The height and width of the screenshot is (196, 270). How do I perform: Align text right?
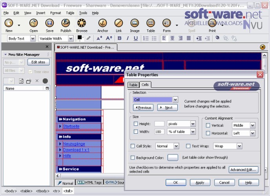[181, 38]
